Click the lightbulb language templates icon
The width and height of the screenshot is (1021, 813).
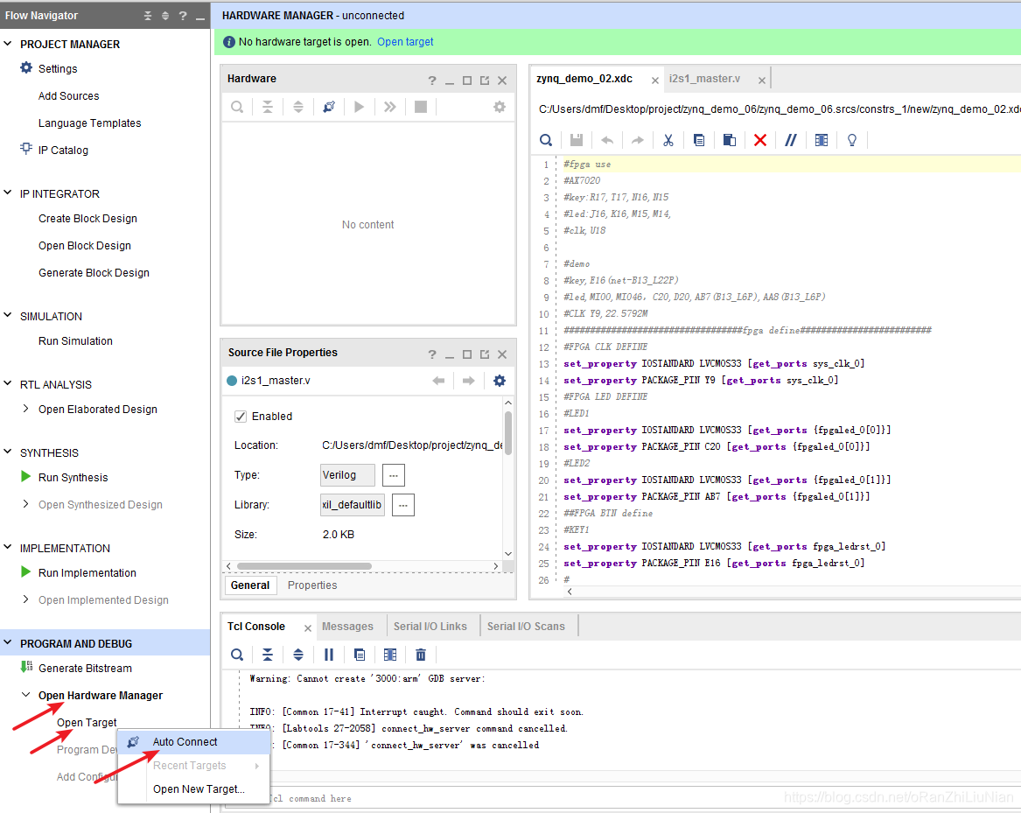[x=851, y=140]
